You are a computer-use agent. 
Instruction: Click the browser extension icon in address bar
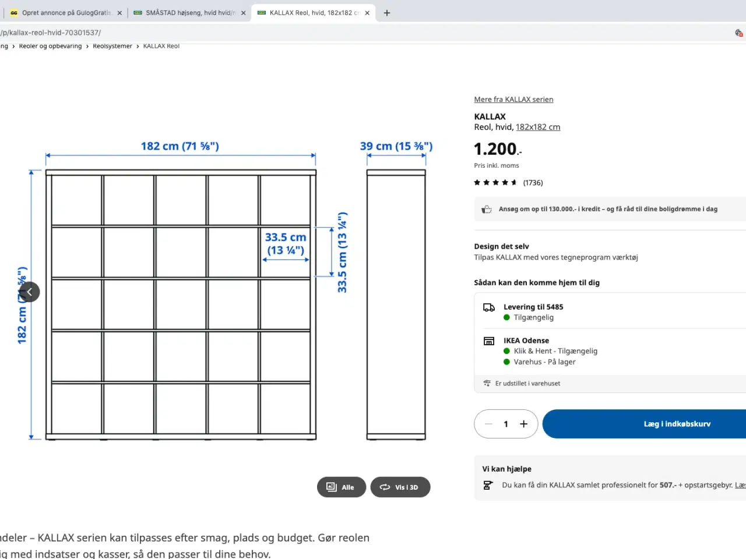738,33
